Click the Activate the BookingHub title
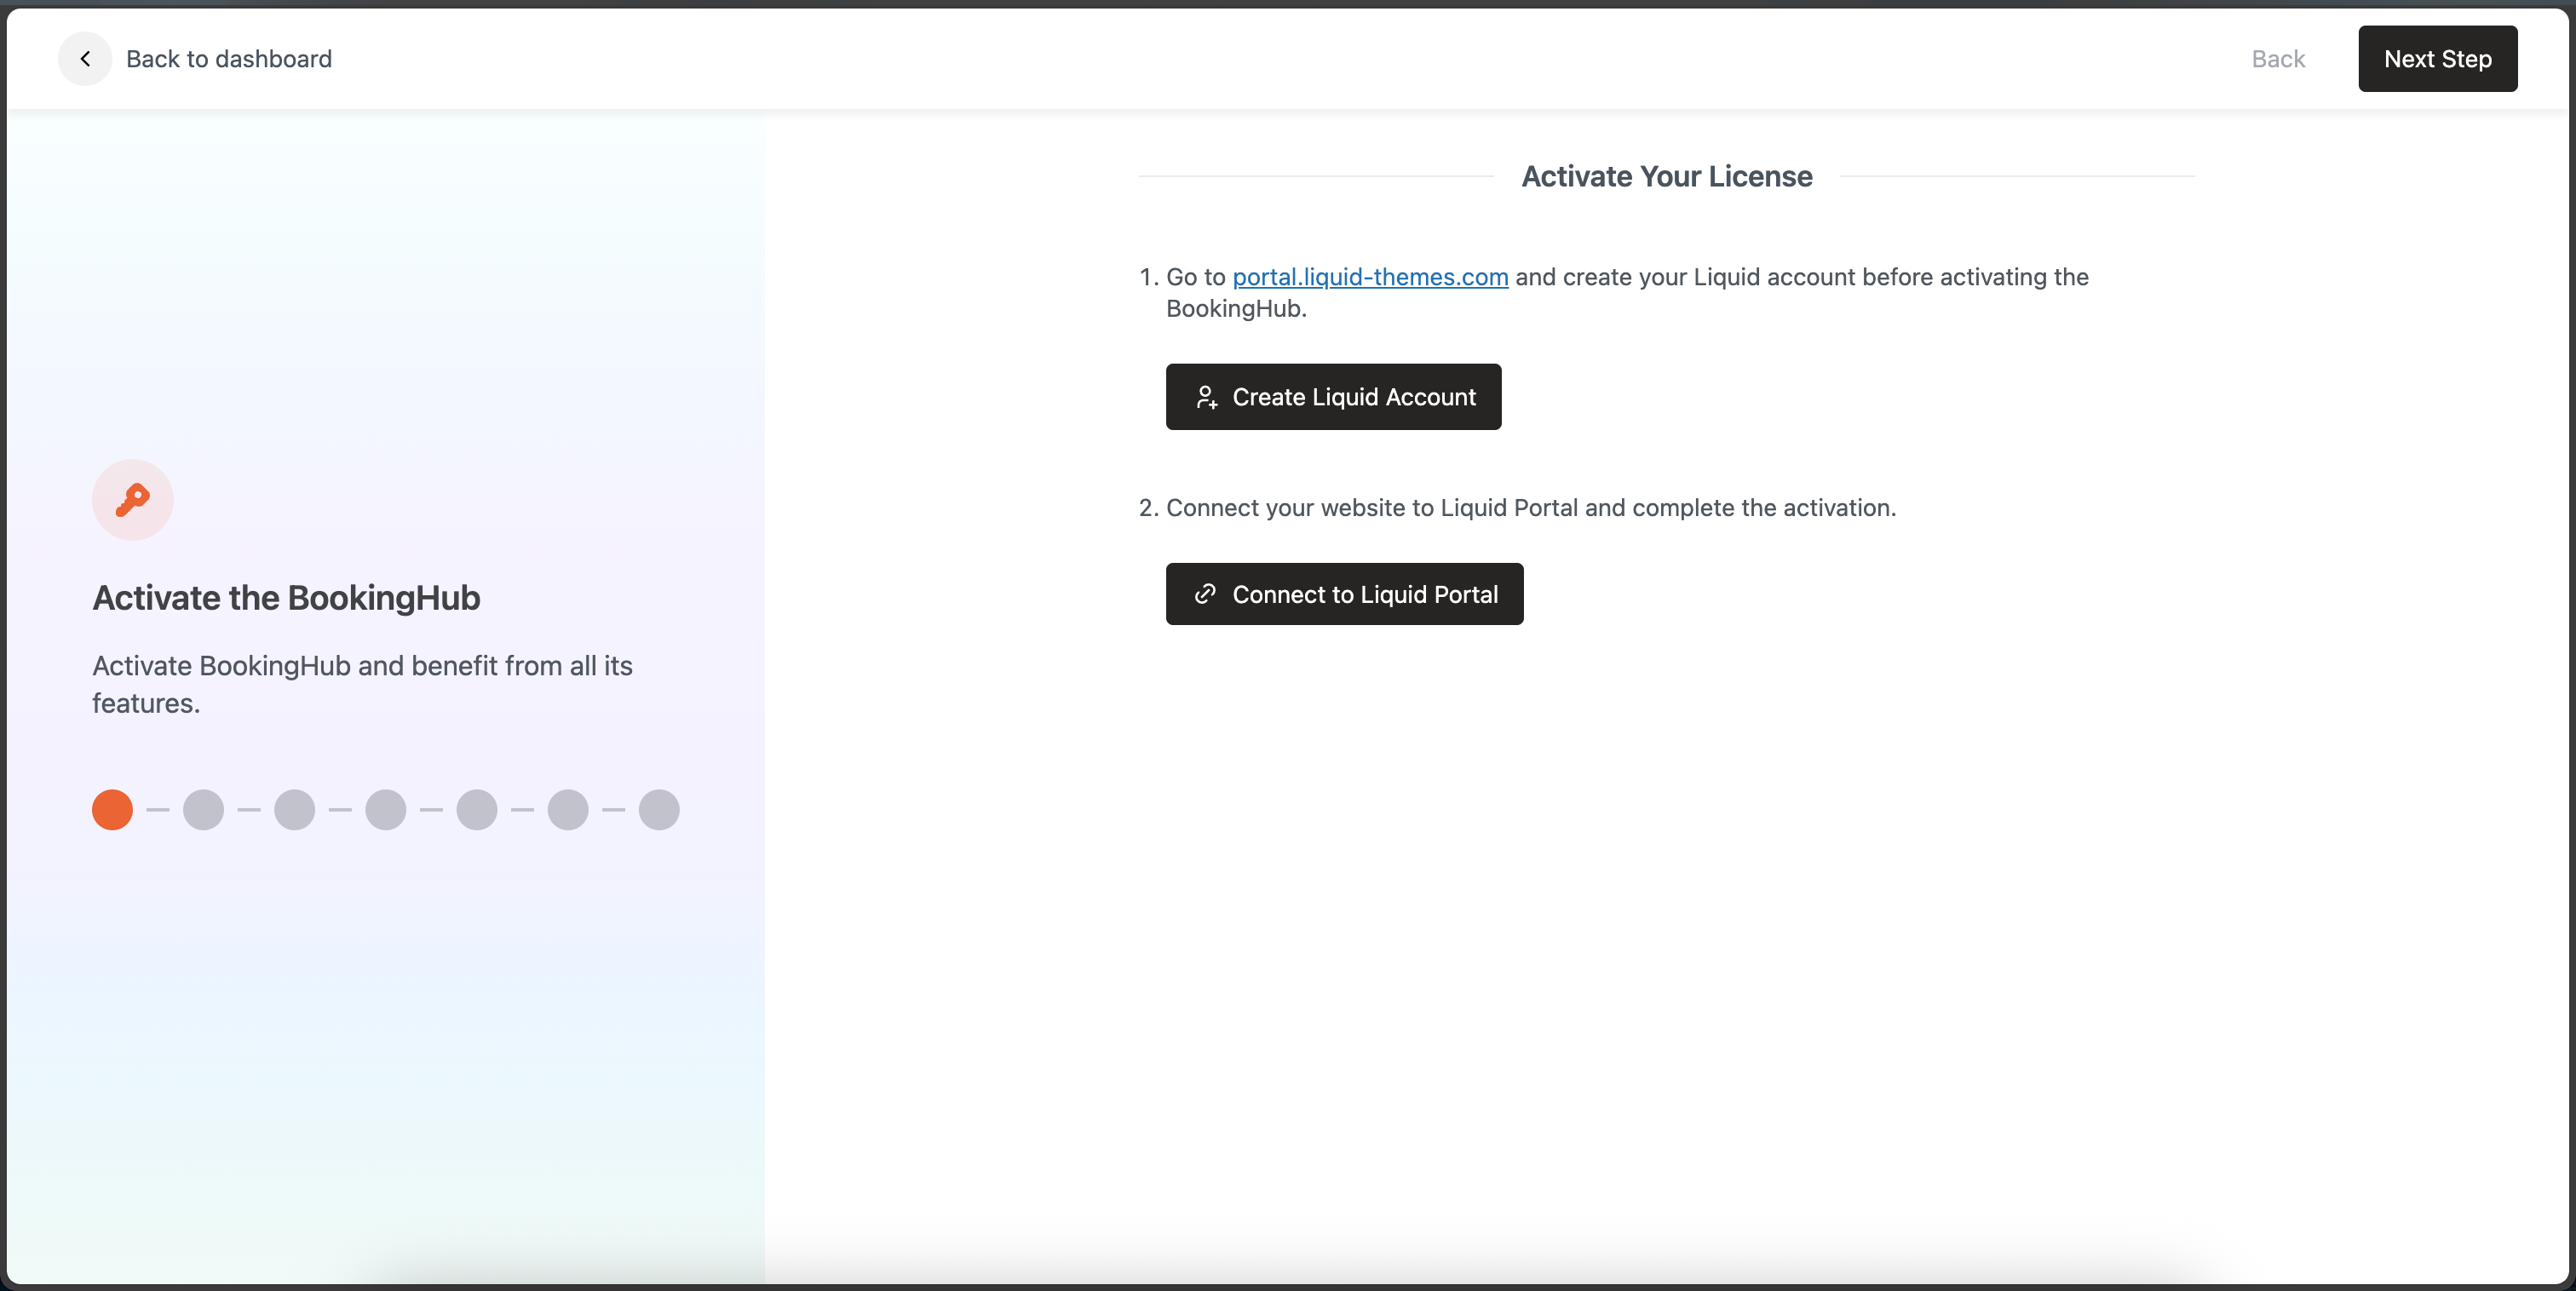The image size is (2576, 1291). 286,597
